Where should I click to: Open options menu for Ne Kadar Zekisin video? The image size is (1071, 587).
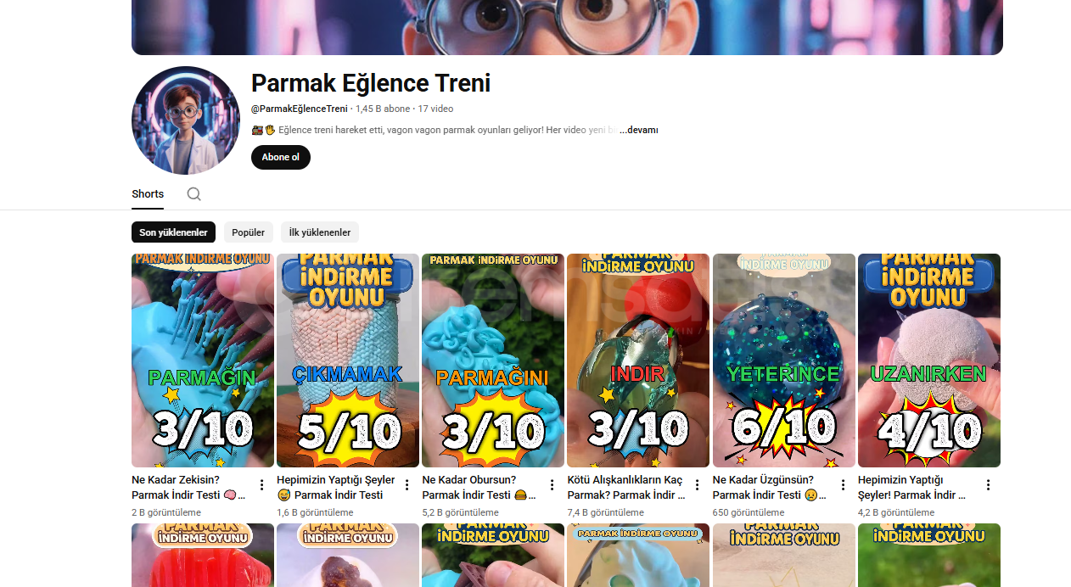point(261,485)
